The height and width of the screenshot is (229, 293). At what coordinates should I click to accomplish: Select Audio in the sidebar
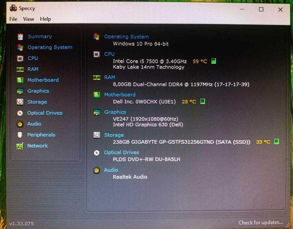(x=34, y=124)
